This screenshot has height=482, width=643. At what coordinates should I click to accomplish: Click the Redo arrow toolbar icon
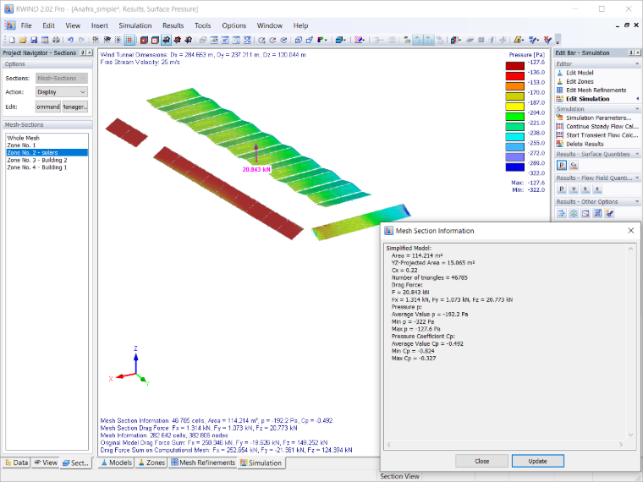[81, 40]
